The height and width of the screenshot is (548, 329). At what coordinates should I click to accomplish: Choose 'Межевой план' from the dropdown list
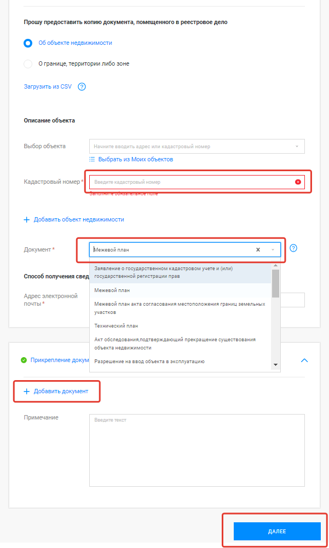tap(181, 290)
